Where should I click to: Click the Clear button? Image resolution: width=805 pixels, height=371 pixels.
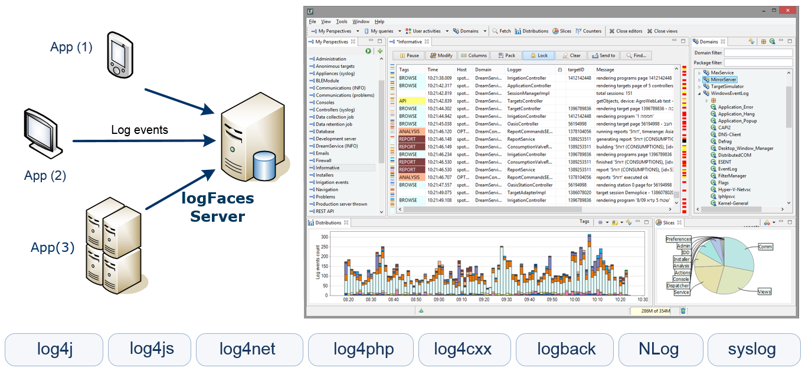(x=571, y=55)
